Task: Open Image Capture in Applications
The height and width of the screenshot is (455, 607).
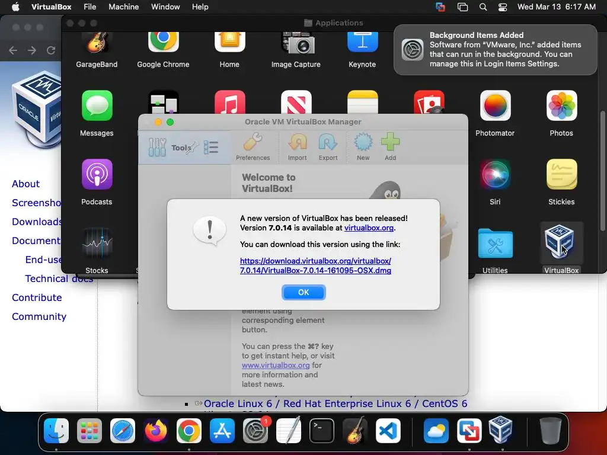Action: click(296, 50)
